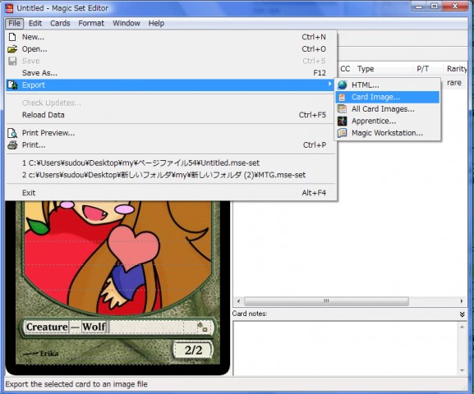Click the Creature type field on card
Viewport: 474px width, 394px height.
47,328
